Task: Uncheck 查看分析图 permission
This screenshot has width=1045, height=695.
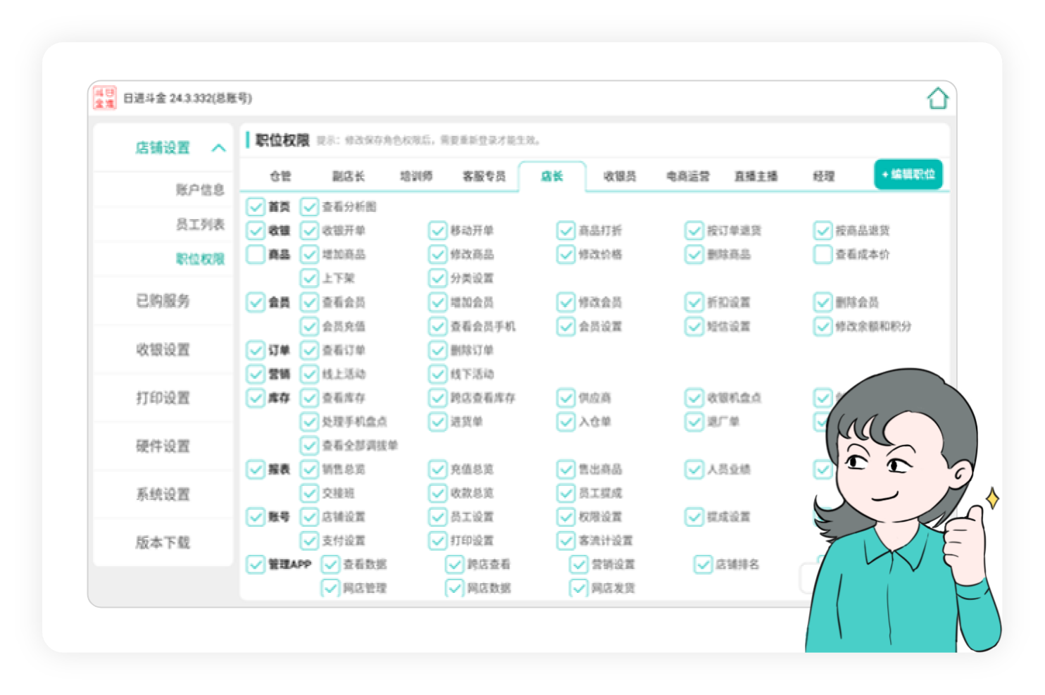Action: pyautogui.click(x=309, y=207)
